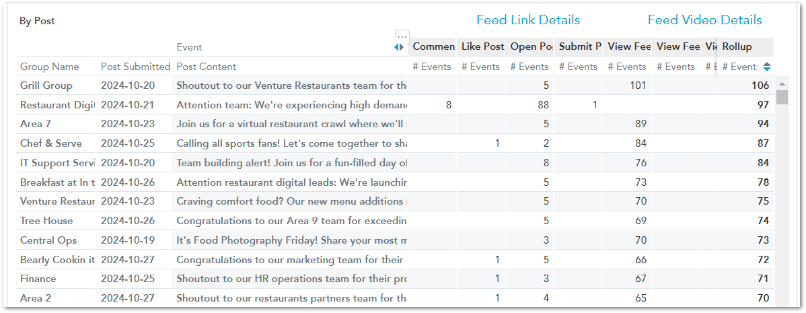The width and height of the screenshot is (806, 313).
Task: Select the Grill Group row name
Action: click(x=46, y=86)
